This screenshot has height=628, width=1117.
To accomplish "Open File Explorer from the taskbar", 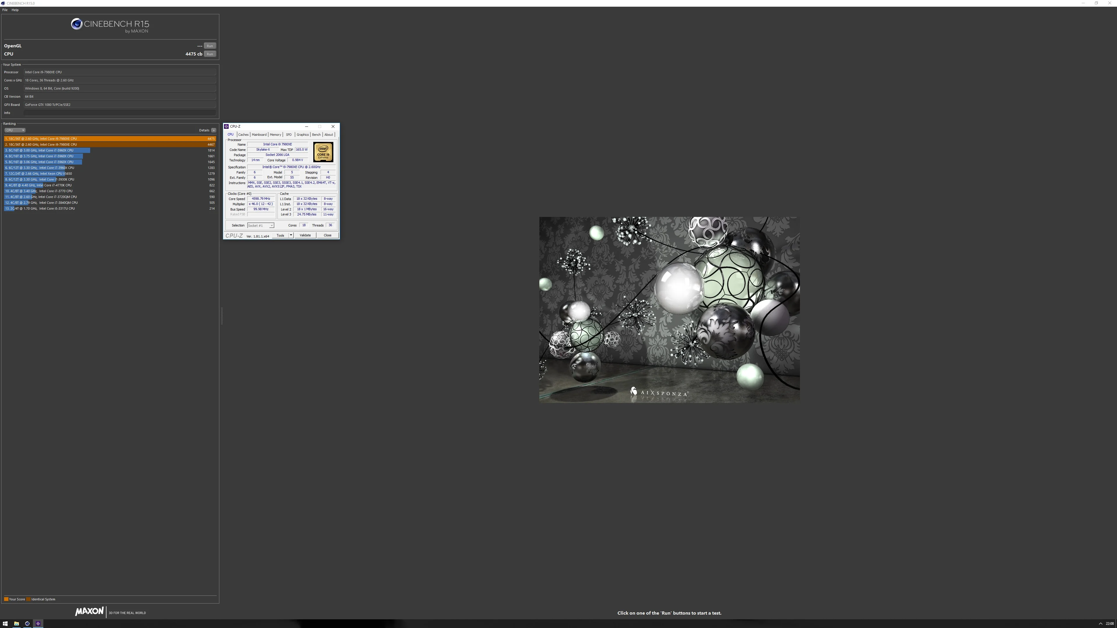I will (x=17, y=624).
